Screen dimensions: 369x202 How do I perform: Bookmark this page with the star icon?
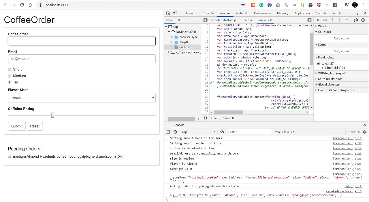click(x=243, y=5)
